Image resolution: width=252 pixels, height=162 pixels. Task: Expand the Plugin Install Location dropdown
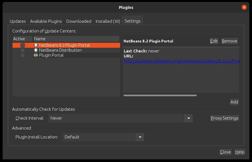coord(140,137)
